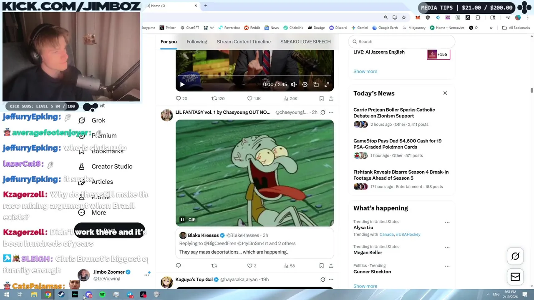Bookmark the top video post
This screenshot has width=534, height=300.
pos(321,98)
